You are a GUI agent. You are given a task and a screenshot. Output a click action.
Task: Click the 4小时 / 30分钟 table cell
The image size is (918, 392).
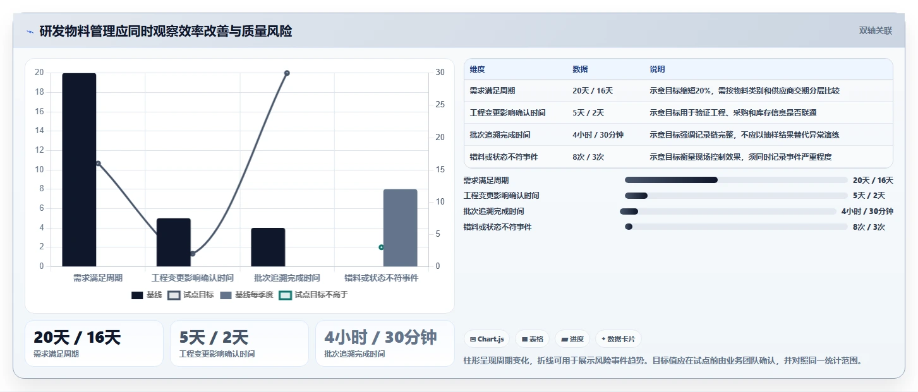(x=598, y=135)
